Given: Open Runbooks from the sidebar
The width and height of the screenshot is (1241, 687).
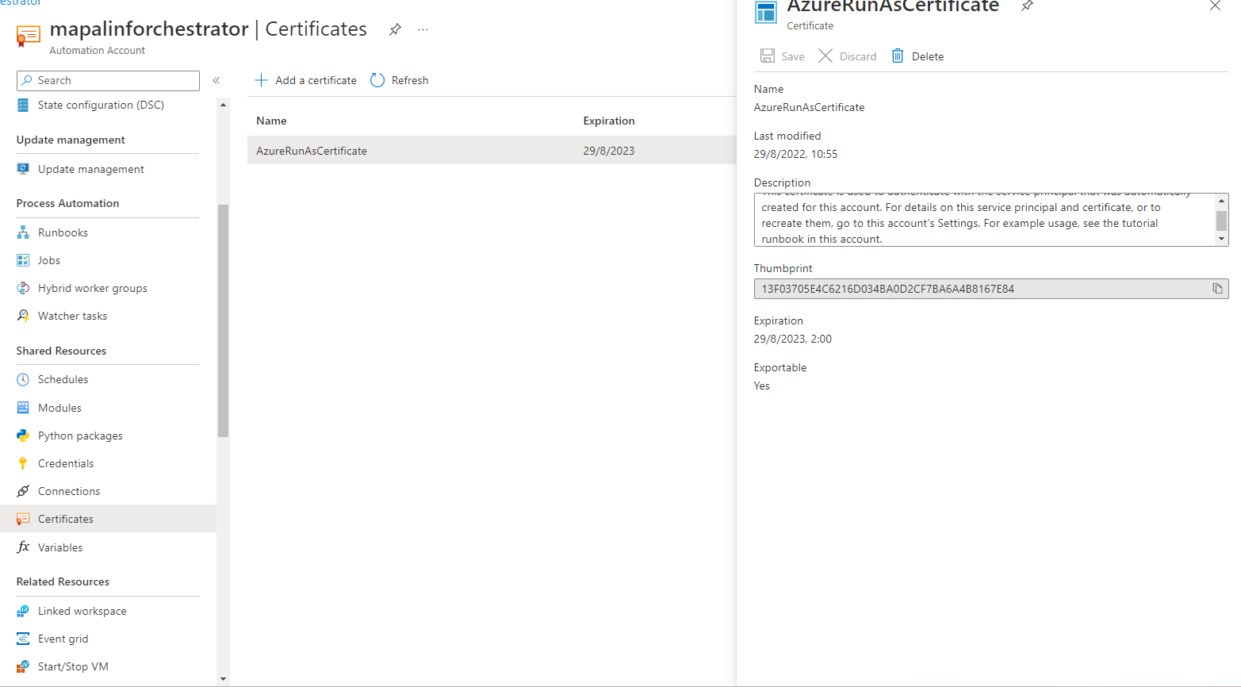Looking at the screenshot, I should point(63,232).
